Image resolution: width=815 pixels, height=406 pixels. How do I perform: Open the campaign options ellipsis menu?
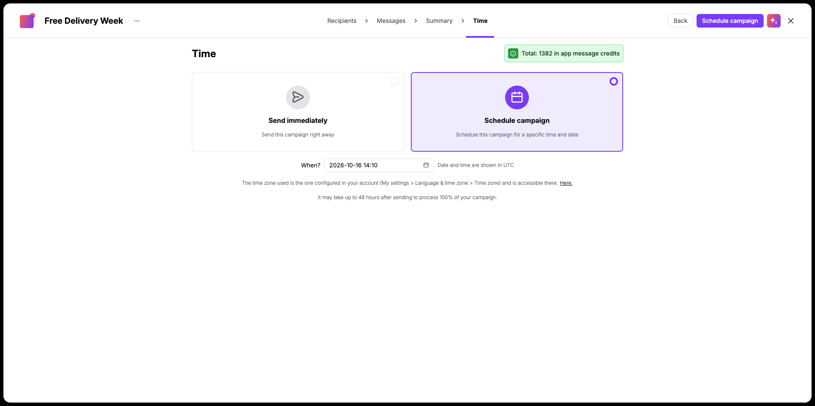click(137, 21)
